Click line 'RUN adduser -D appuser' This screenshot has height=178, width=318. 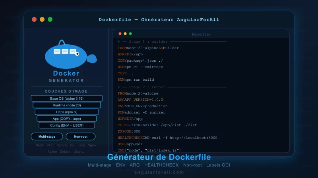point(142,112)
